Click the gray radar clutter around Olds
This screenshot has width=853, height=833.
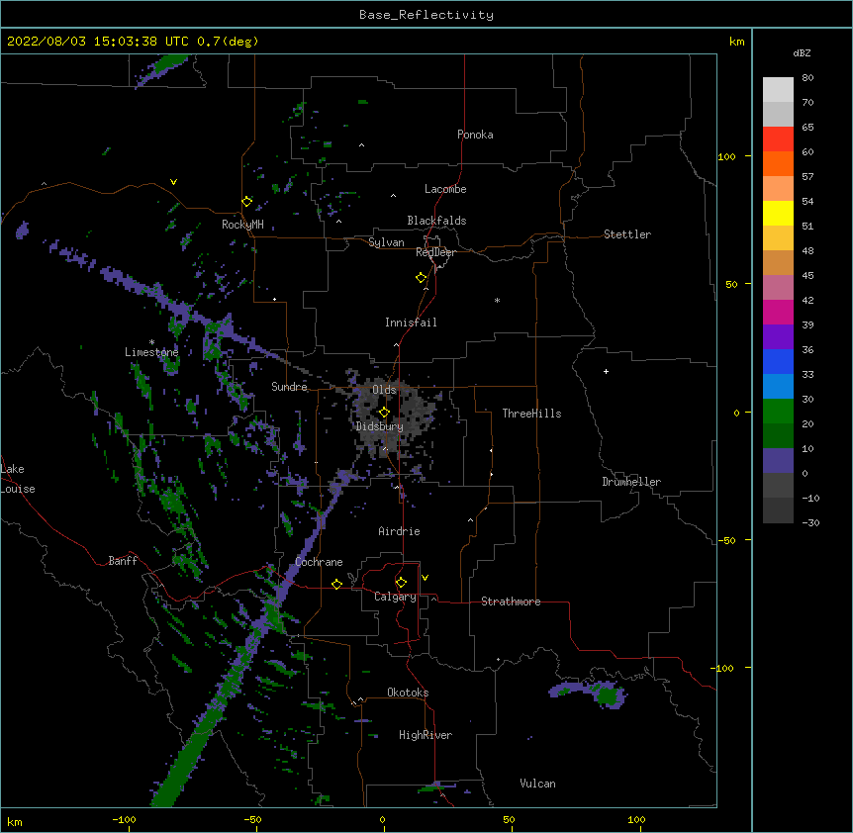(x=393, y=414)
